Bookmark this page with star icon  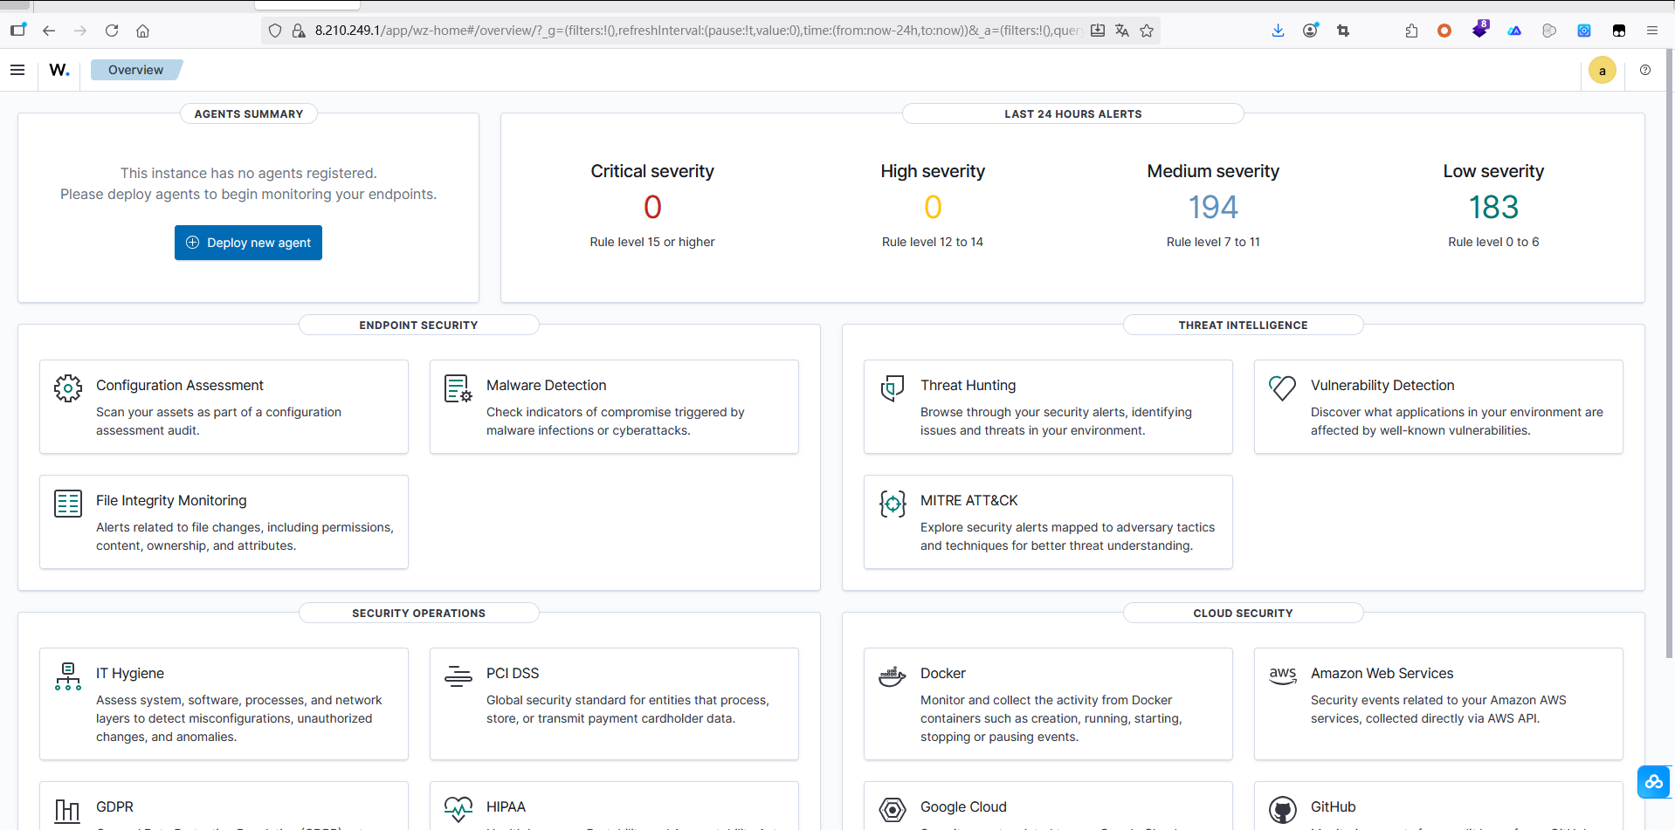click(1147, 31)
